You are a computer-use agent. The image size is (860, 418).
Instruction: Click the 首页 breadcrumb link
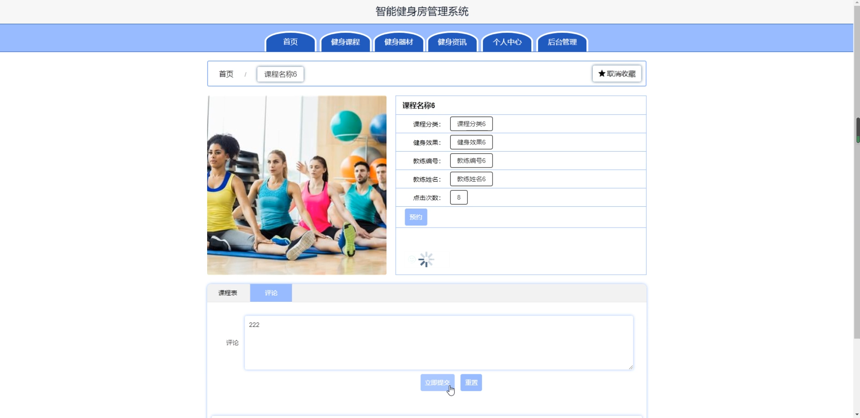226,74
